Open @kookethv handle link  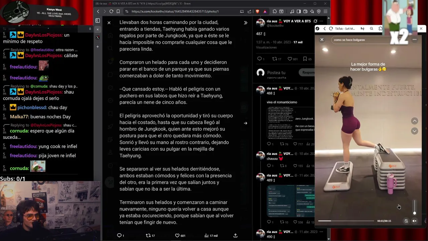click(x=275, y=26)
